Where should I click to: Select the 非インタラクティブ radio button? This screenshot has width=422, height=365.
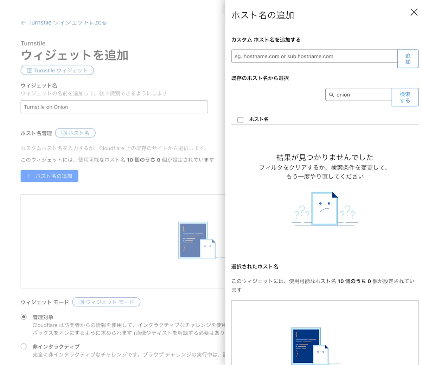pyautogui.click(x=24, y=346)
